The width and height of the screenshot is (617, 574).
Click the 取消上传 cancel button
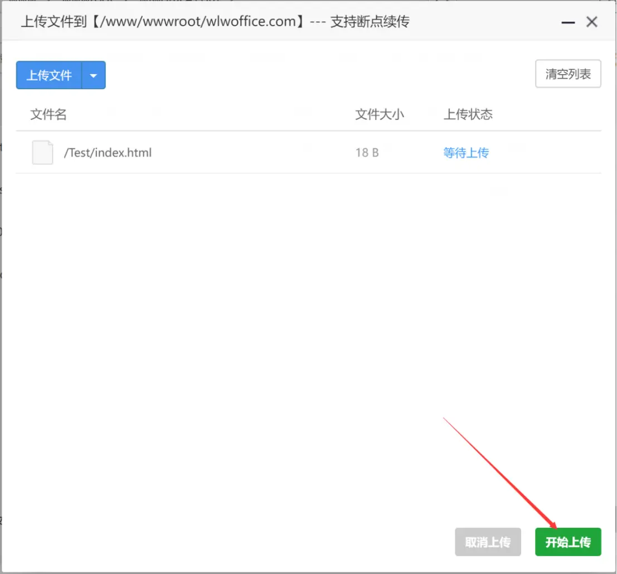point(488,541)
